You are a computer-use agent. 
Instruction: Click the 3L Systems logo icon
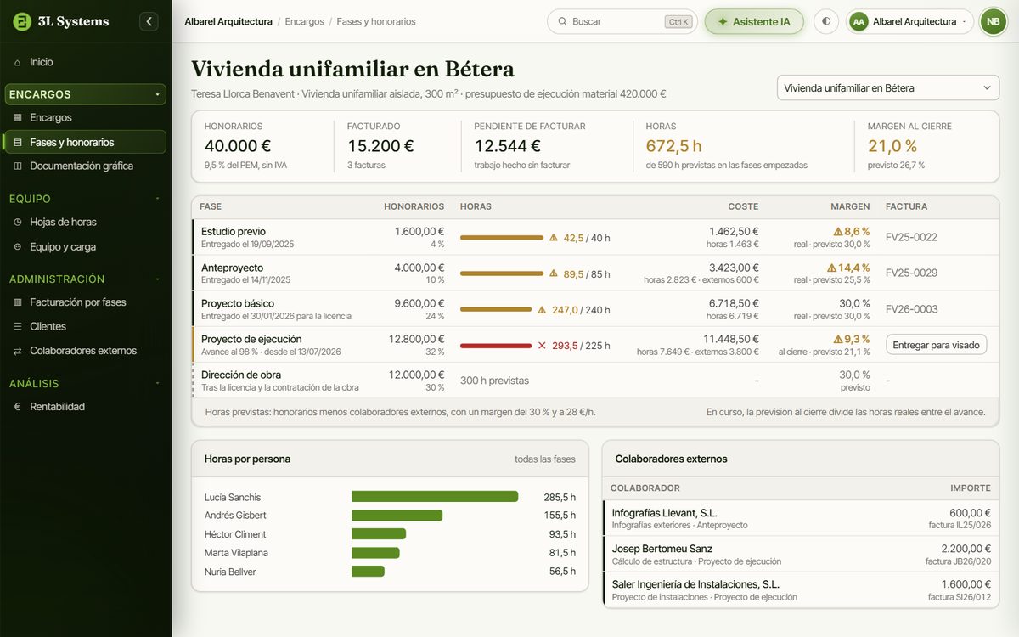22,21
